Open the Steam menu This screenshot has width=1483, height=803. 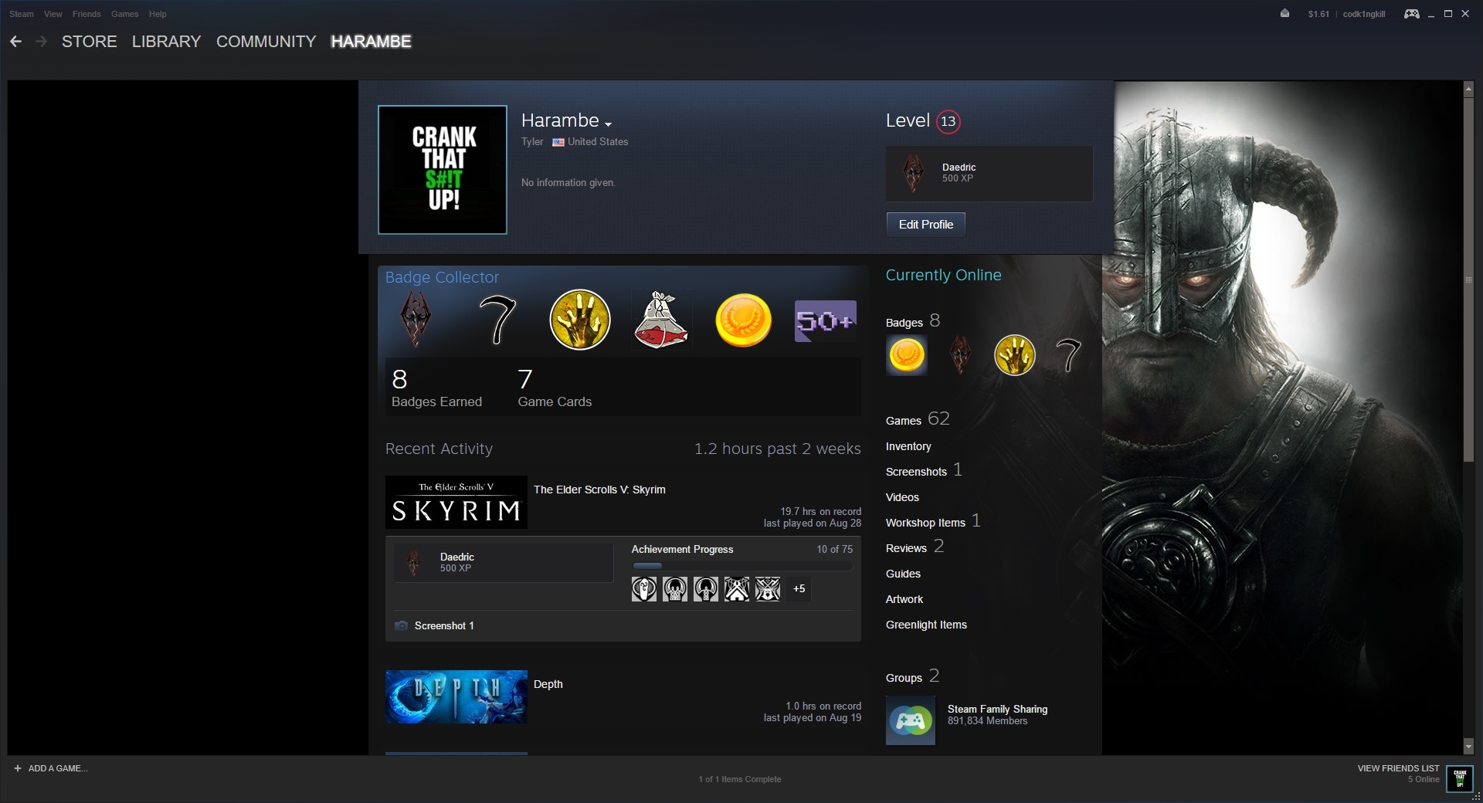pos(22,14)
